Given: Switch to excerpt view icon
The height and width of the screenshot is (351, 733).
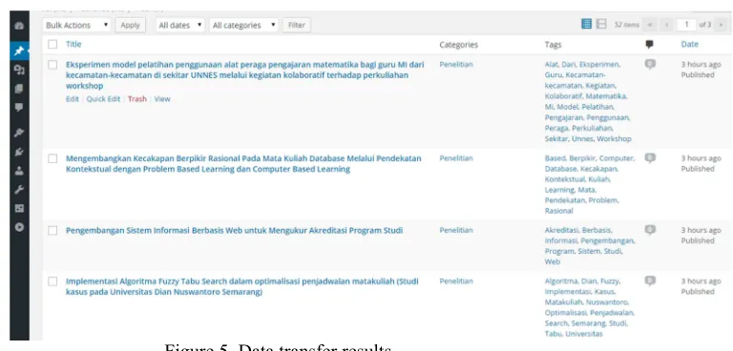Looking at the screenshot, I should (x=601, y=24).
